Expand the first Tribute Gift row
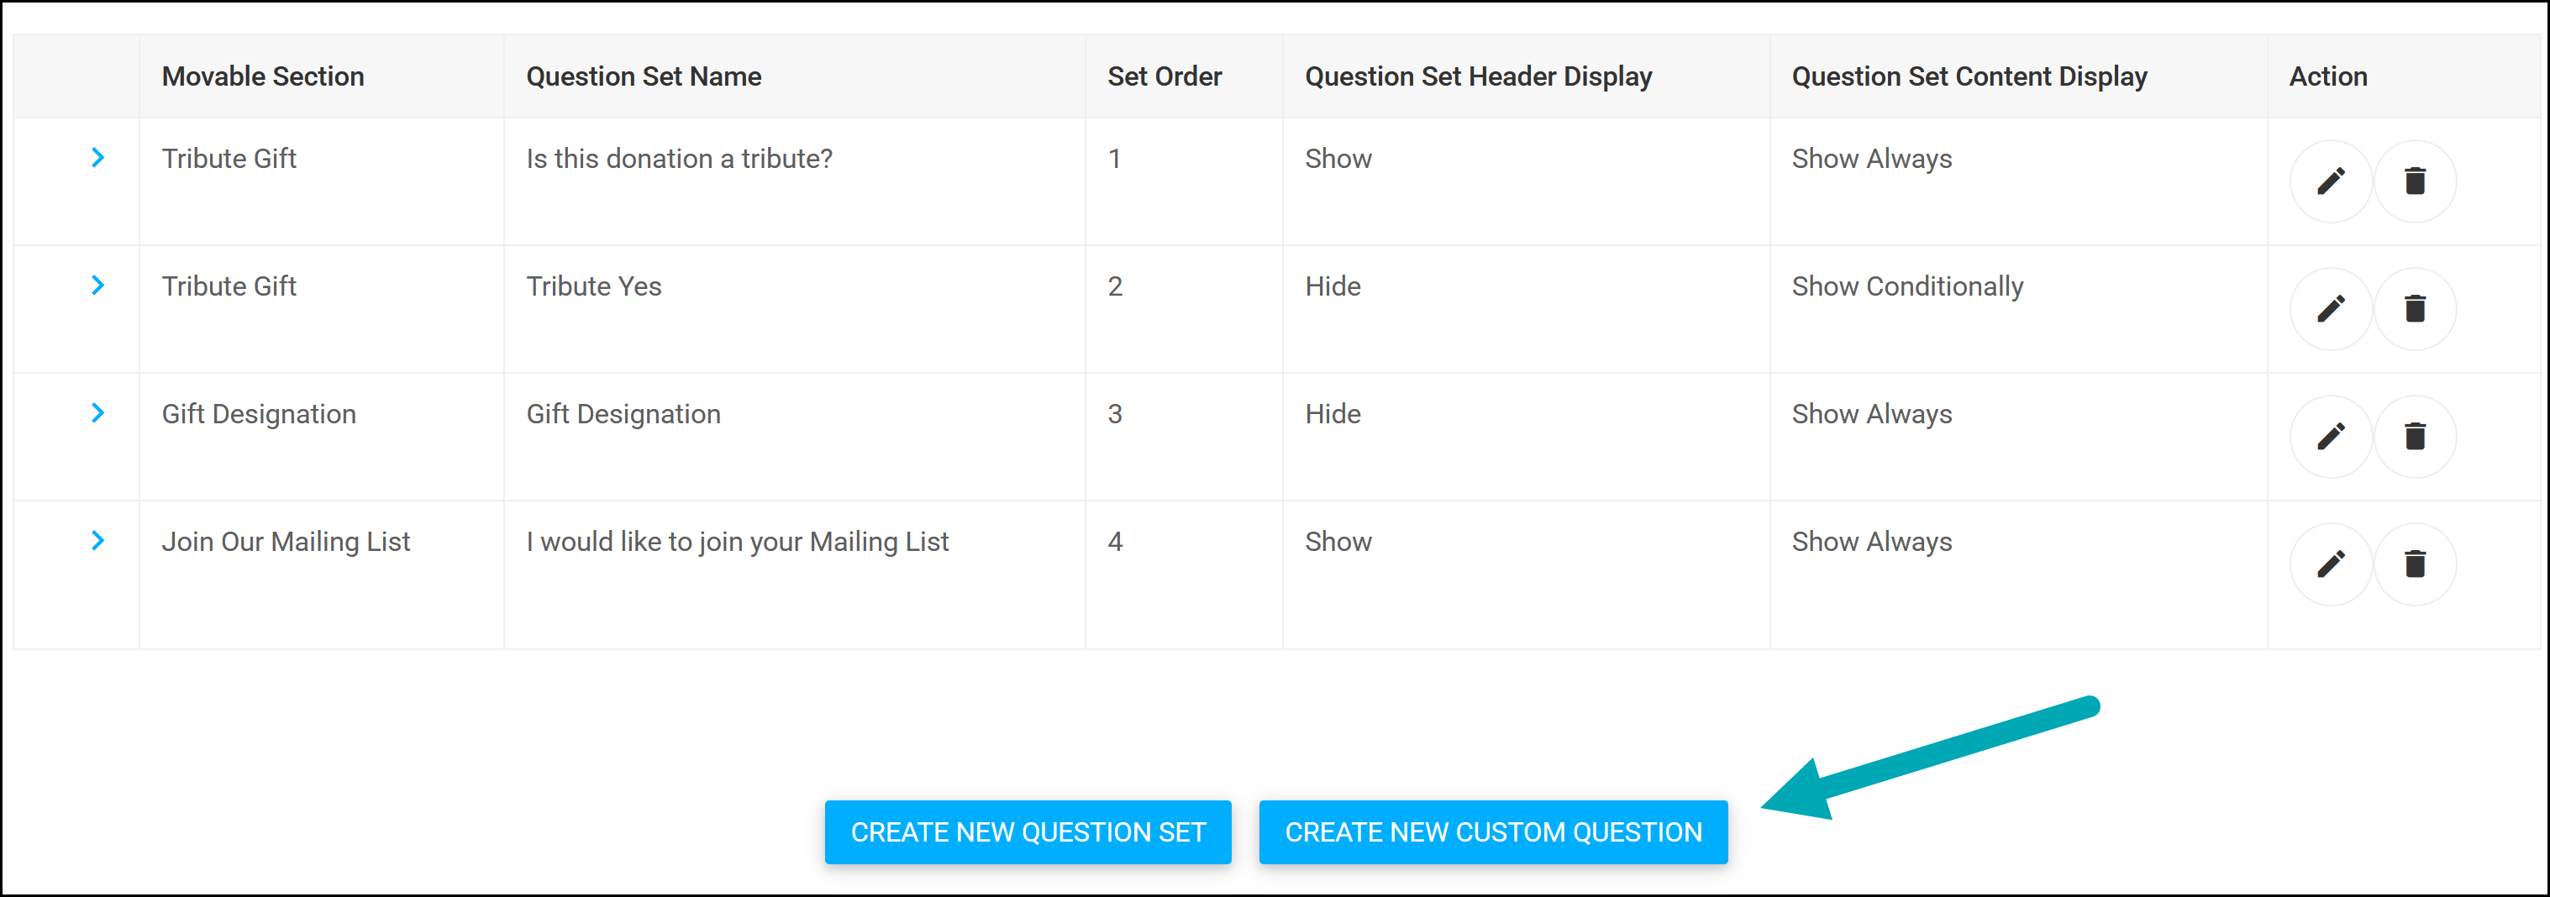This screenshot has width=2550, height=897. pos(97,157)
